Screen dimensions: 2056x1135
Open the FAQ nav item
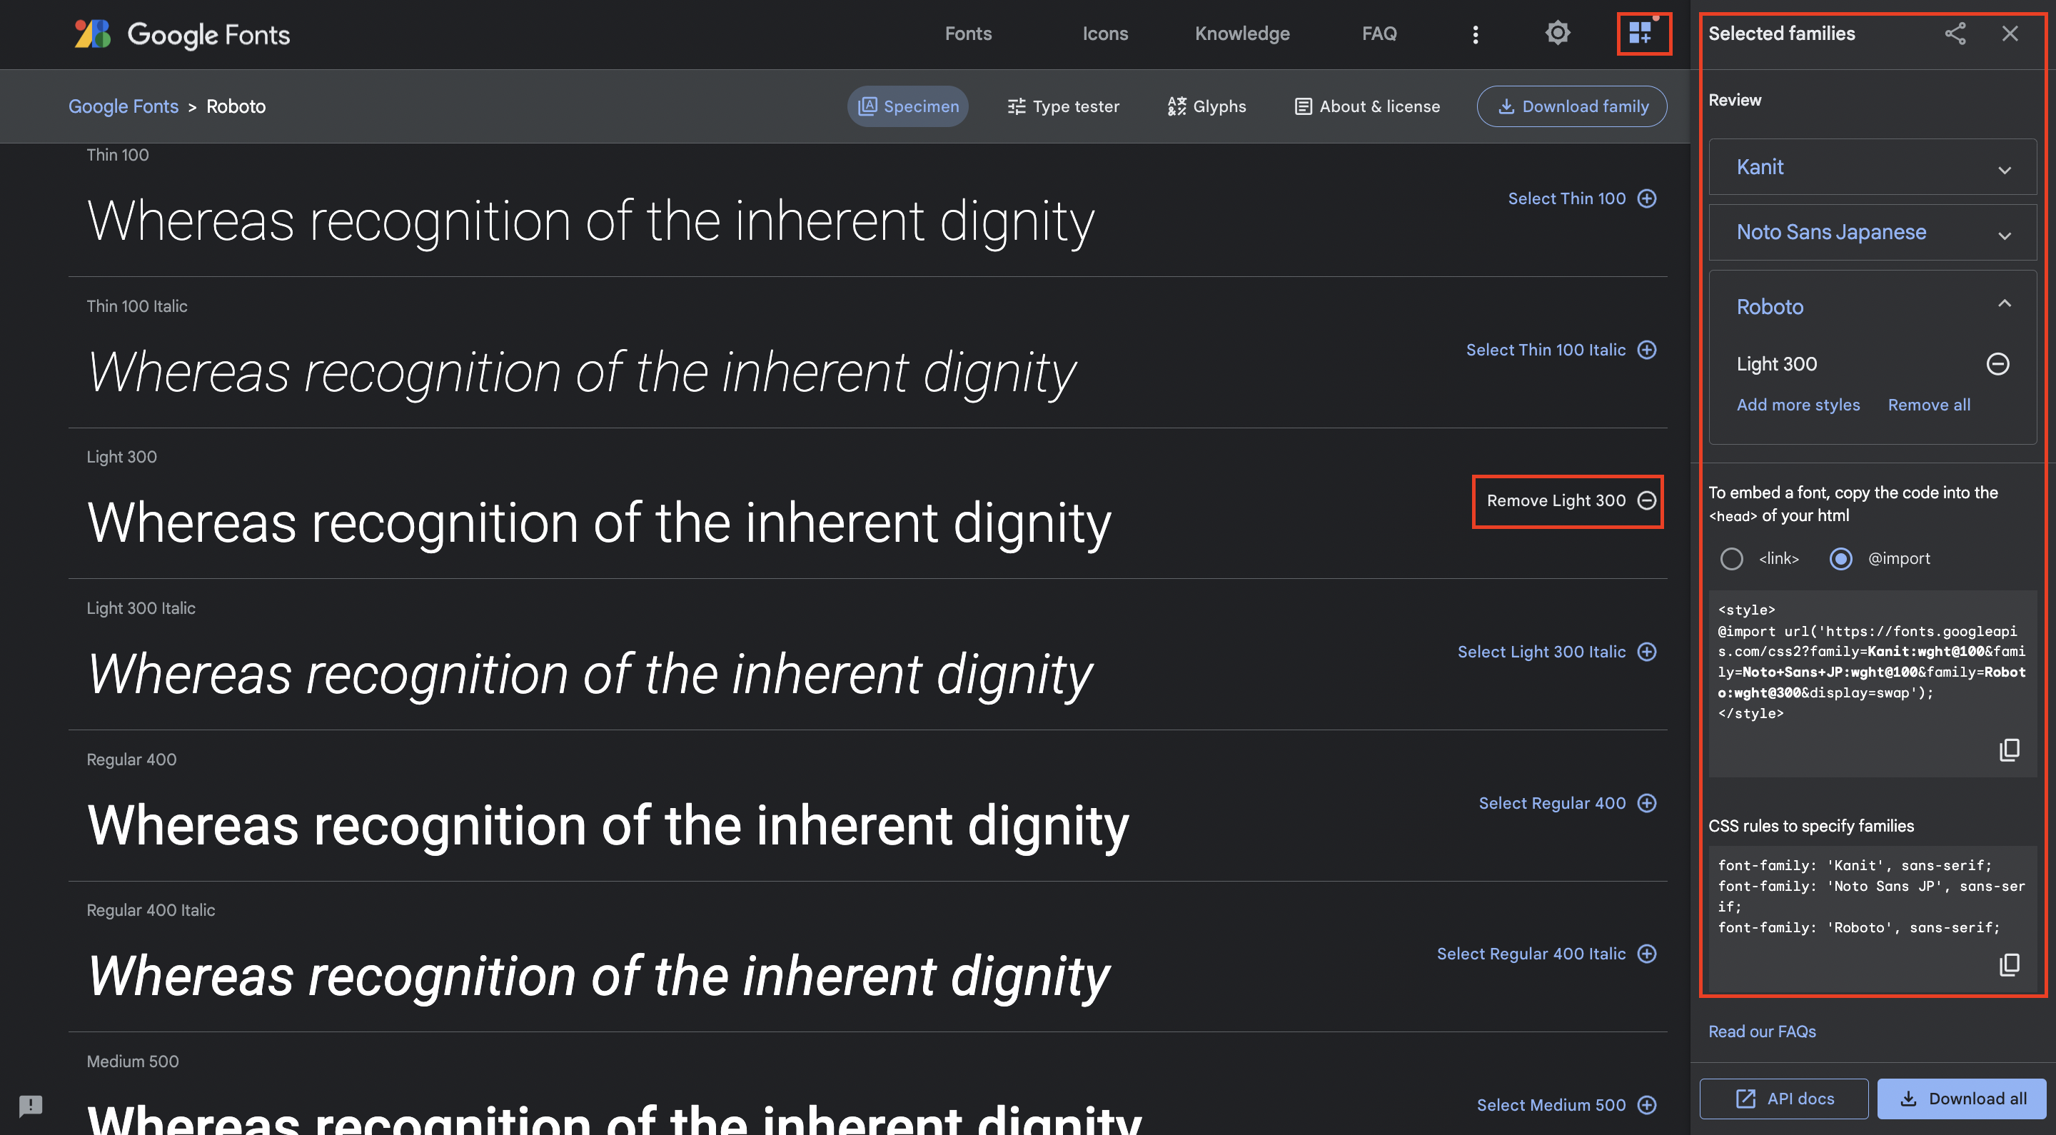tap(1379, 34)
